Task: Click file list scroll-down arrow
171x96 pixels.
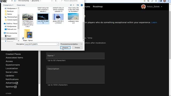Action: (83, 41)
